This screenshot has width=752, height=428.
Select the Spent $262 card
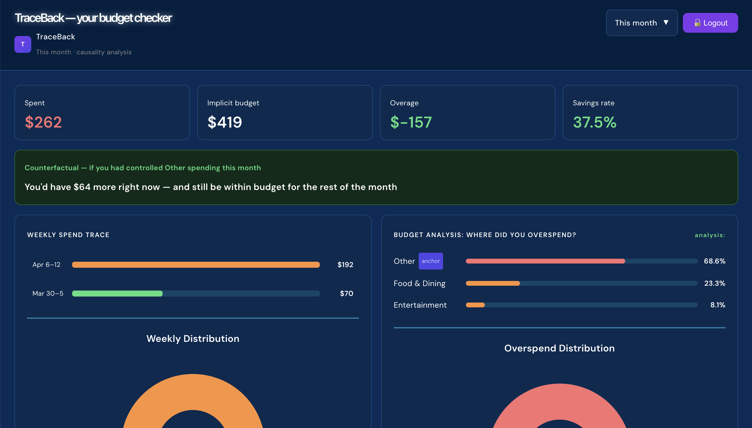pos(102,113)
